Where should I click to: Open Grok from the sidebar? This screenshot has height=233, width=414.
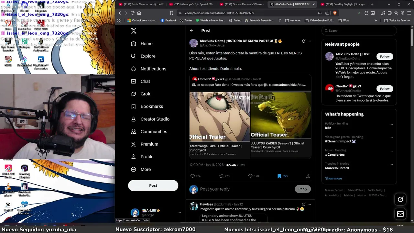pyautogui.click(x=140, y=94)
